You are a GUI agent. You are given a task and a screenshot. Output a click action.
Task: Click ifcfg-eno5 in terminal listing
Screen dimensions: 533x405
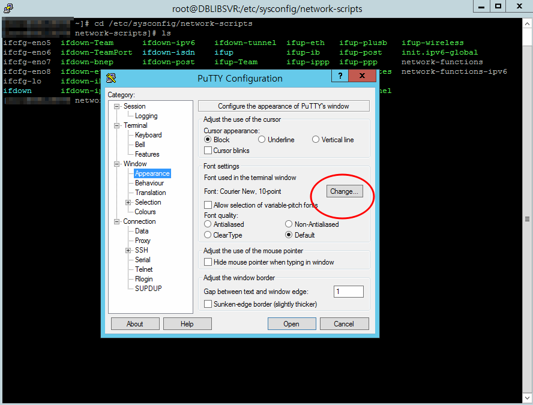(x=27, y=43)
